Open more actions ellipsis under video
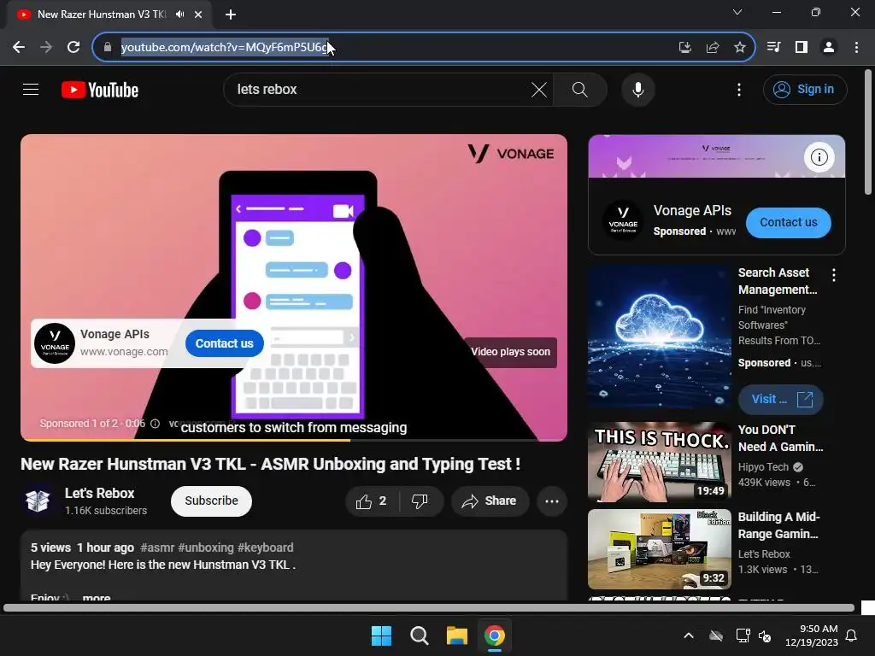Screen dimensions: 875x656 click(552, 501)
